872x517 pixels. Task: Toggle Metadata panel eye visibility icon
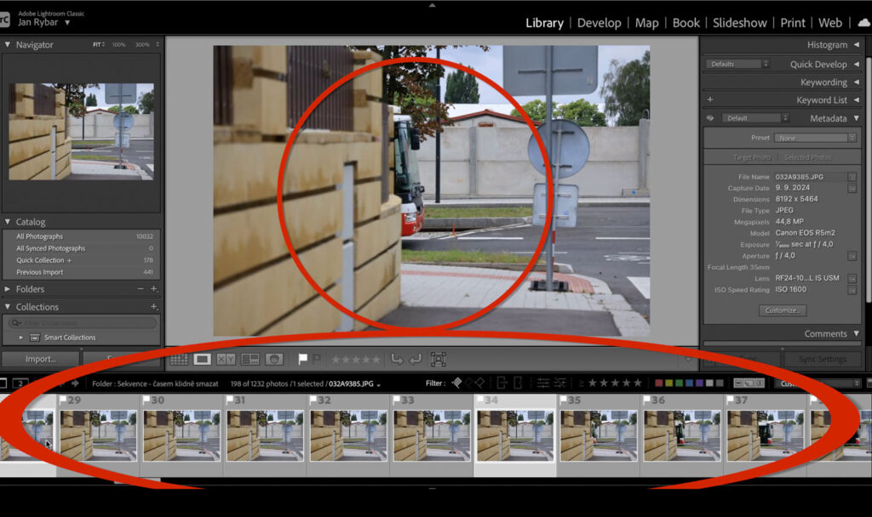(x=709, y=118)
